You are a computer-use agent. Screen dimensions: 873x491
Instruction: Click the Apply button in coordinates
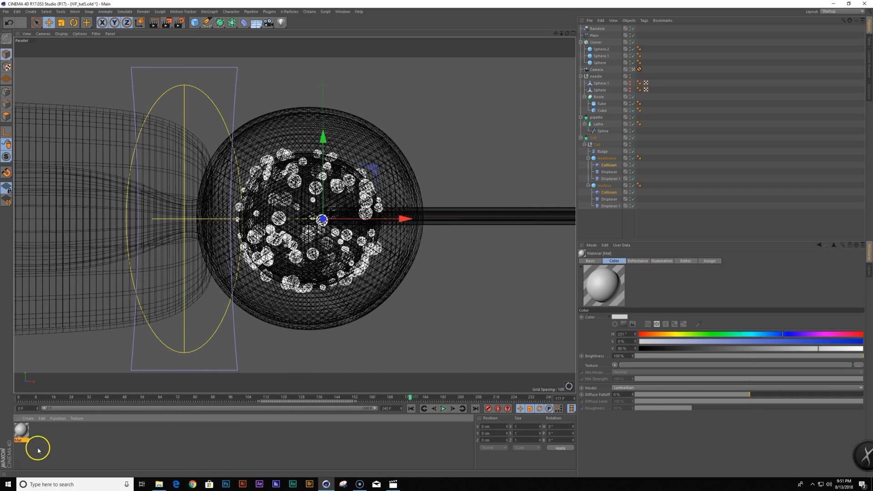click(560, 448)
